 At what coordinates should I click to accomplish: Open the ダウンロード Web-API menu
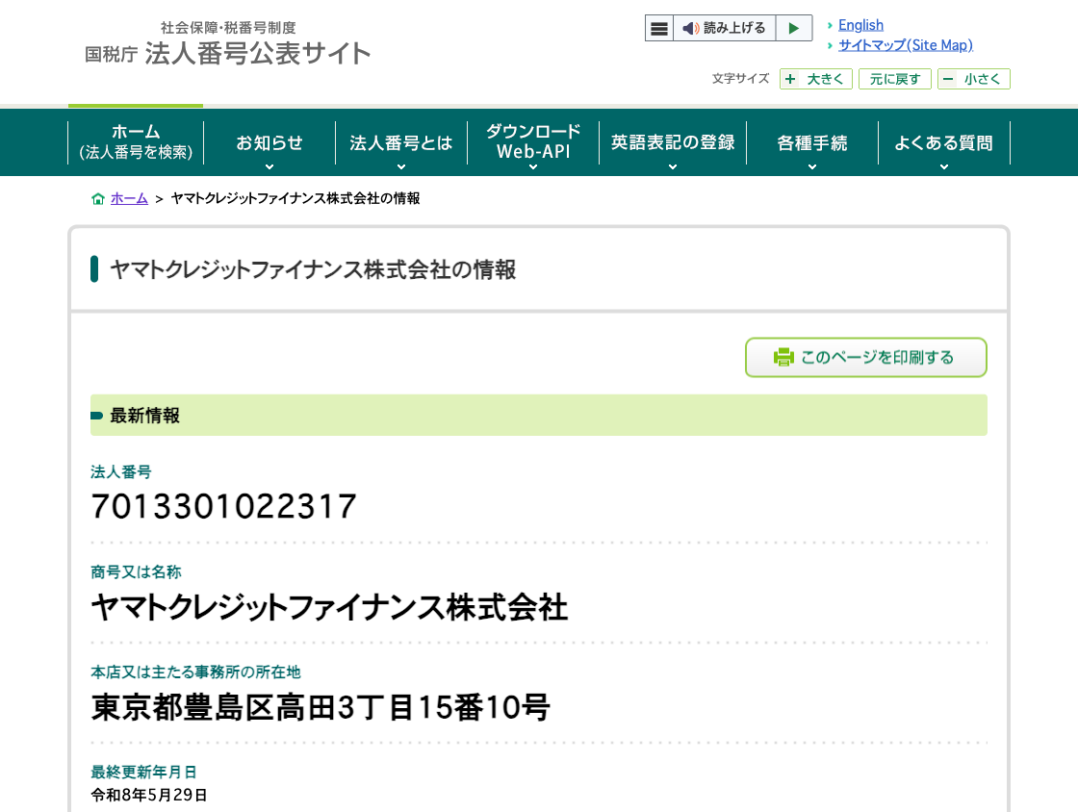[533, 140]
